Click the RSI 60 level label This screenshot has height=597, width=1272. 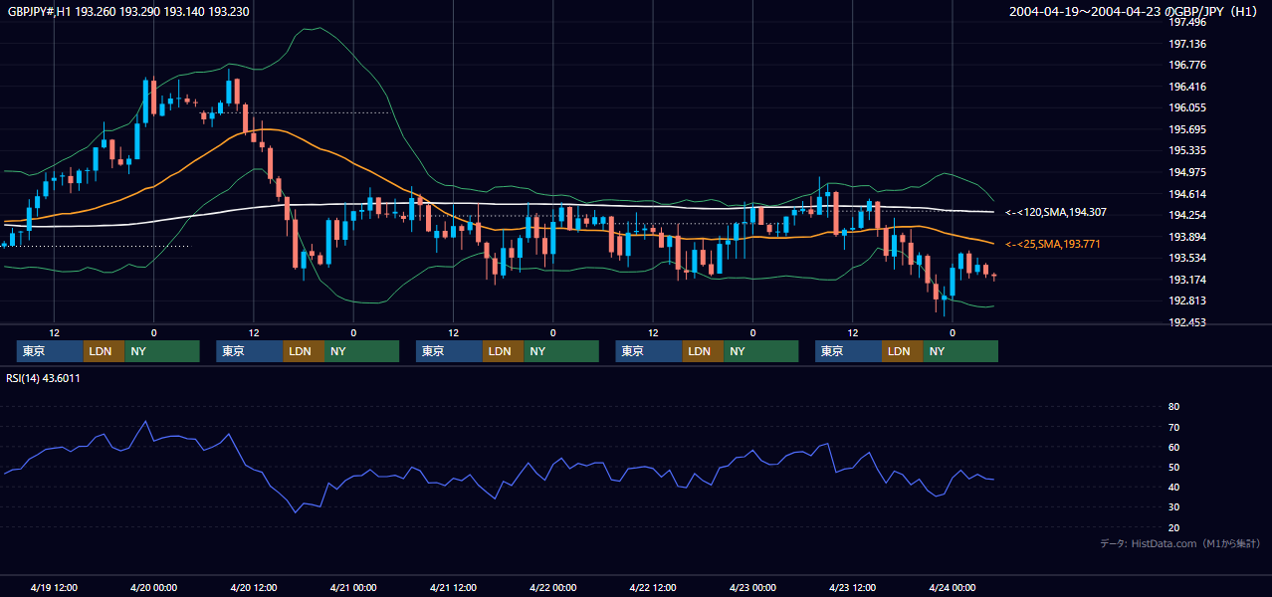pyautogui.click(x=1173, y=447)
